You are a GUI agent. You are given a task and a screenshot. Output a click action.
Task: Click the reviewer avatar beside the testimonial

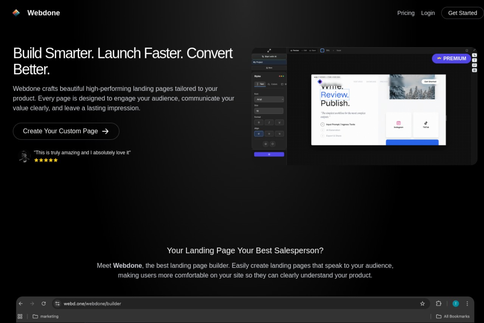click(x=24, y=156)
